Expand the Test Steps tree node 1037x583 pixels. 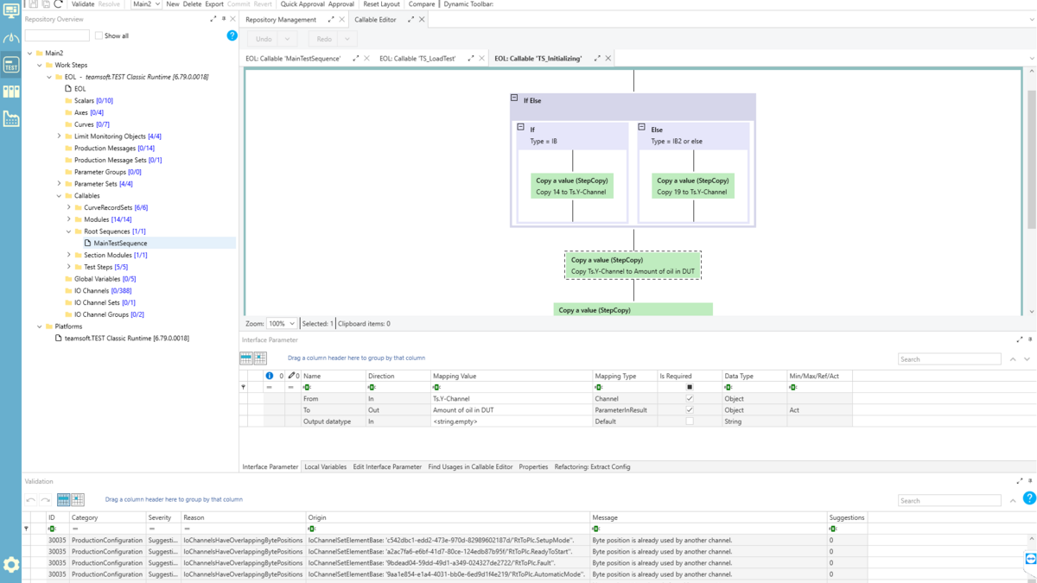tap(69, 267)
